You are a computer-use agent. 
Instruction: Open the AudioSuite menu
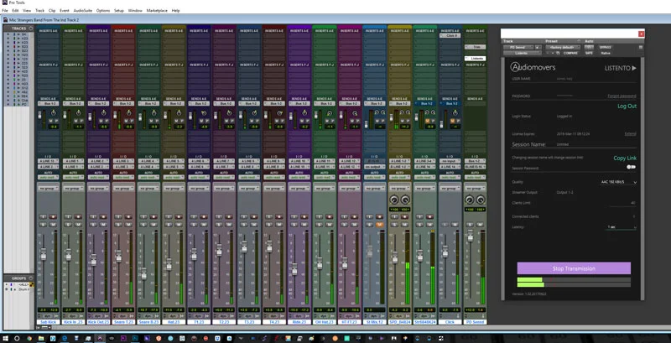click(x=82, y=10)
